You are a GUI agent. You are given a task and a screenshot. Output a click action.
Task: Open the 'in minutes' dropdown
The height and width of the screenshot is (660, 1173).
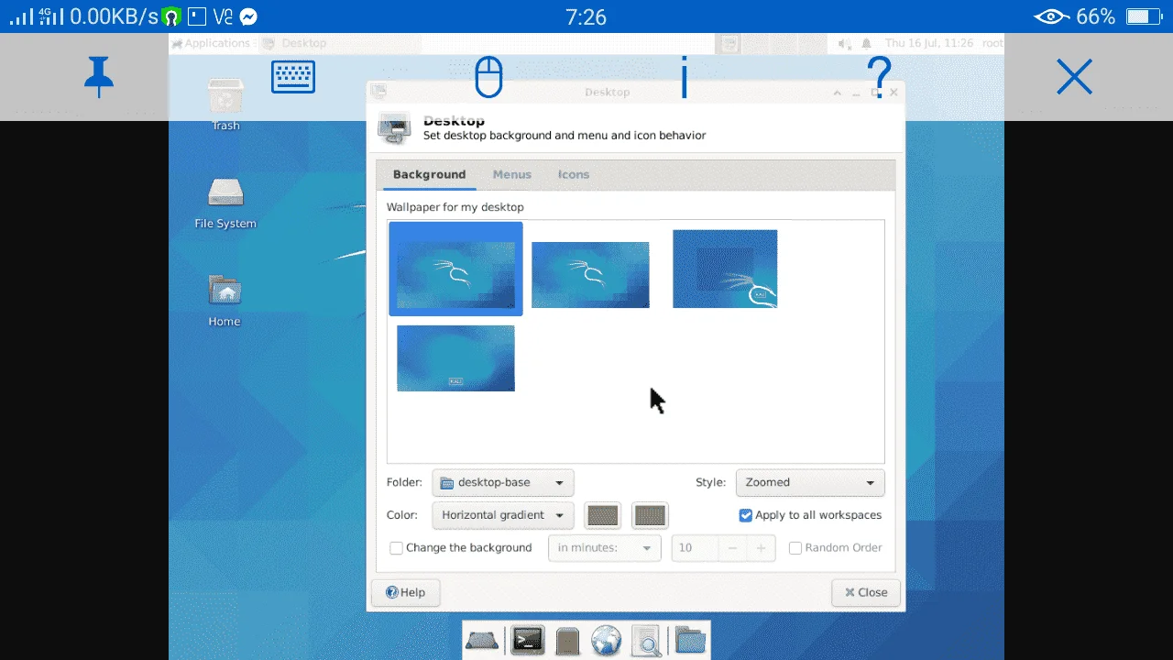[x=604, y=548]
